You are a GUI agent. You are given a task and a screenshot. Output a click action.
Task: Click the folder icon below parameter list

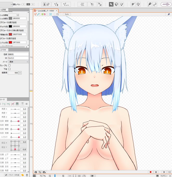(23, 175)
